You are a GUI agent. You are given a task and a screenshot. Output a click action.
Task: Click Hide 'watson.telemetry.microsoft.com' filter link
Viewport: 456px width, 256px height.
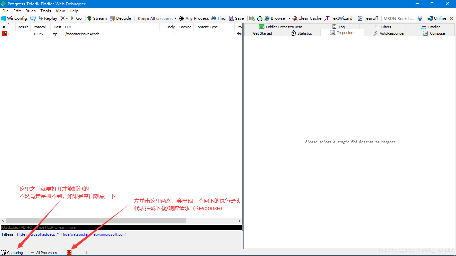pos(93,234)
